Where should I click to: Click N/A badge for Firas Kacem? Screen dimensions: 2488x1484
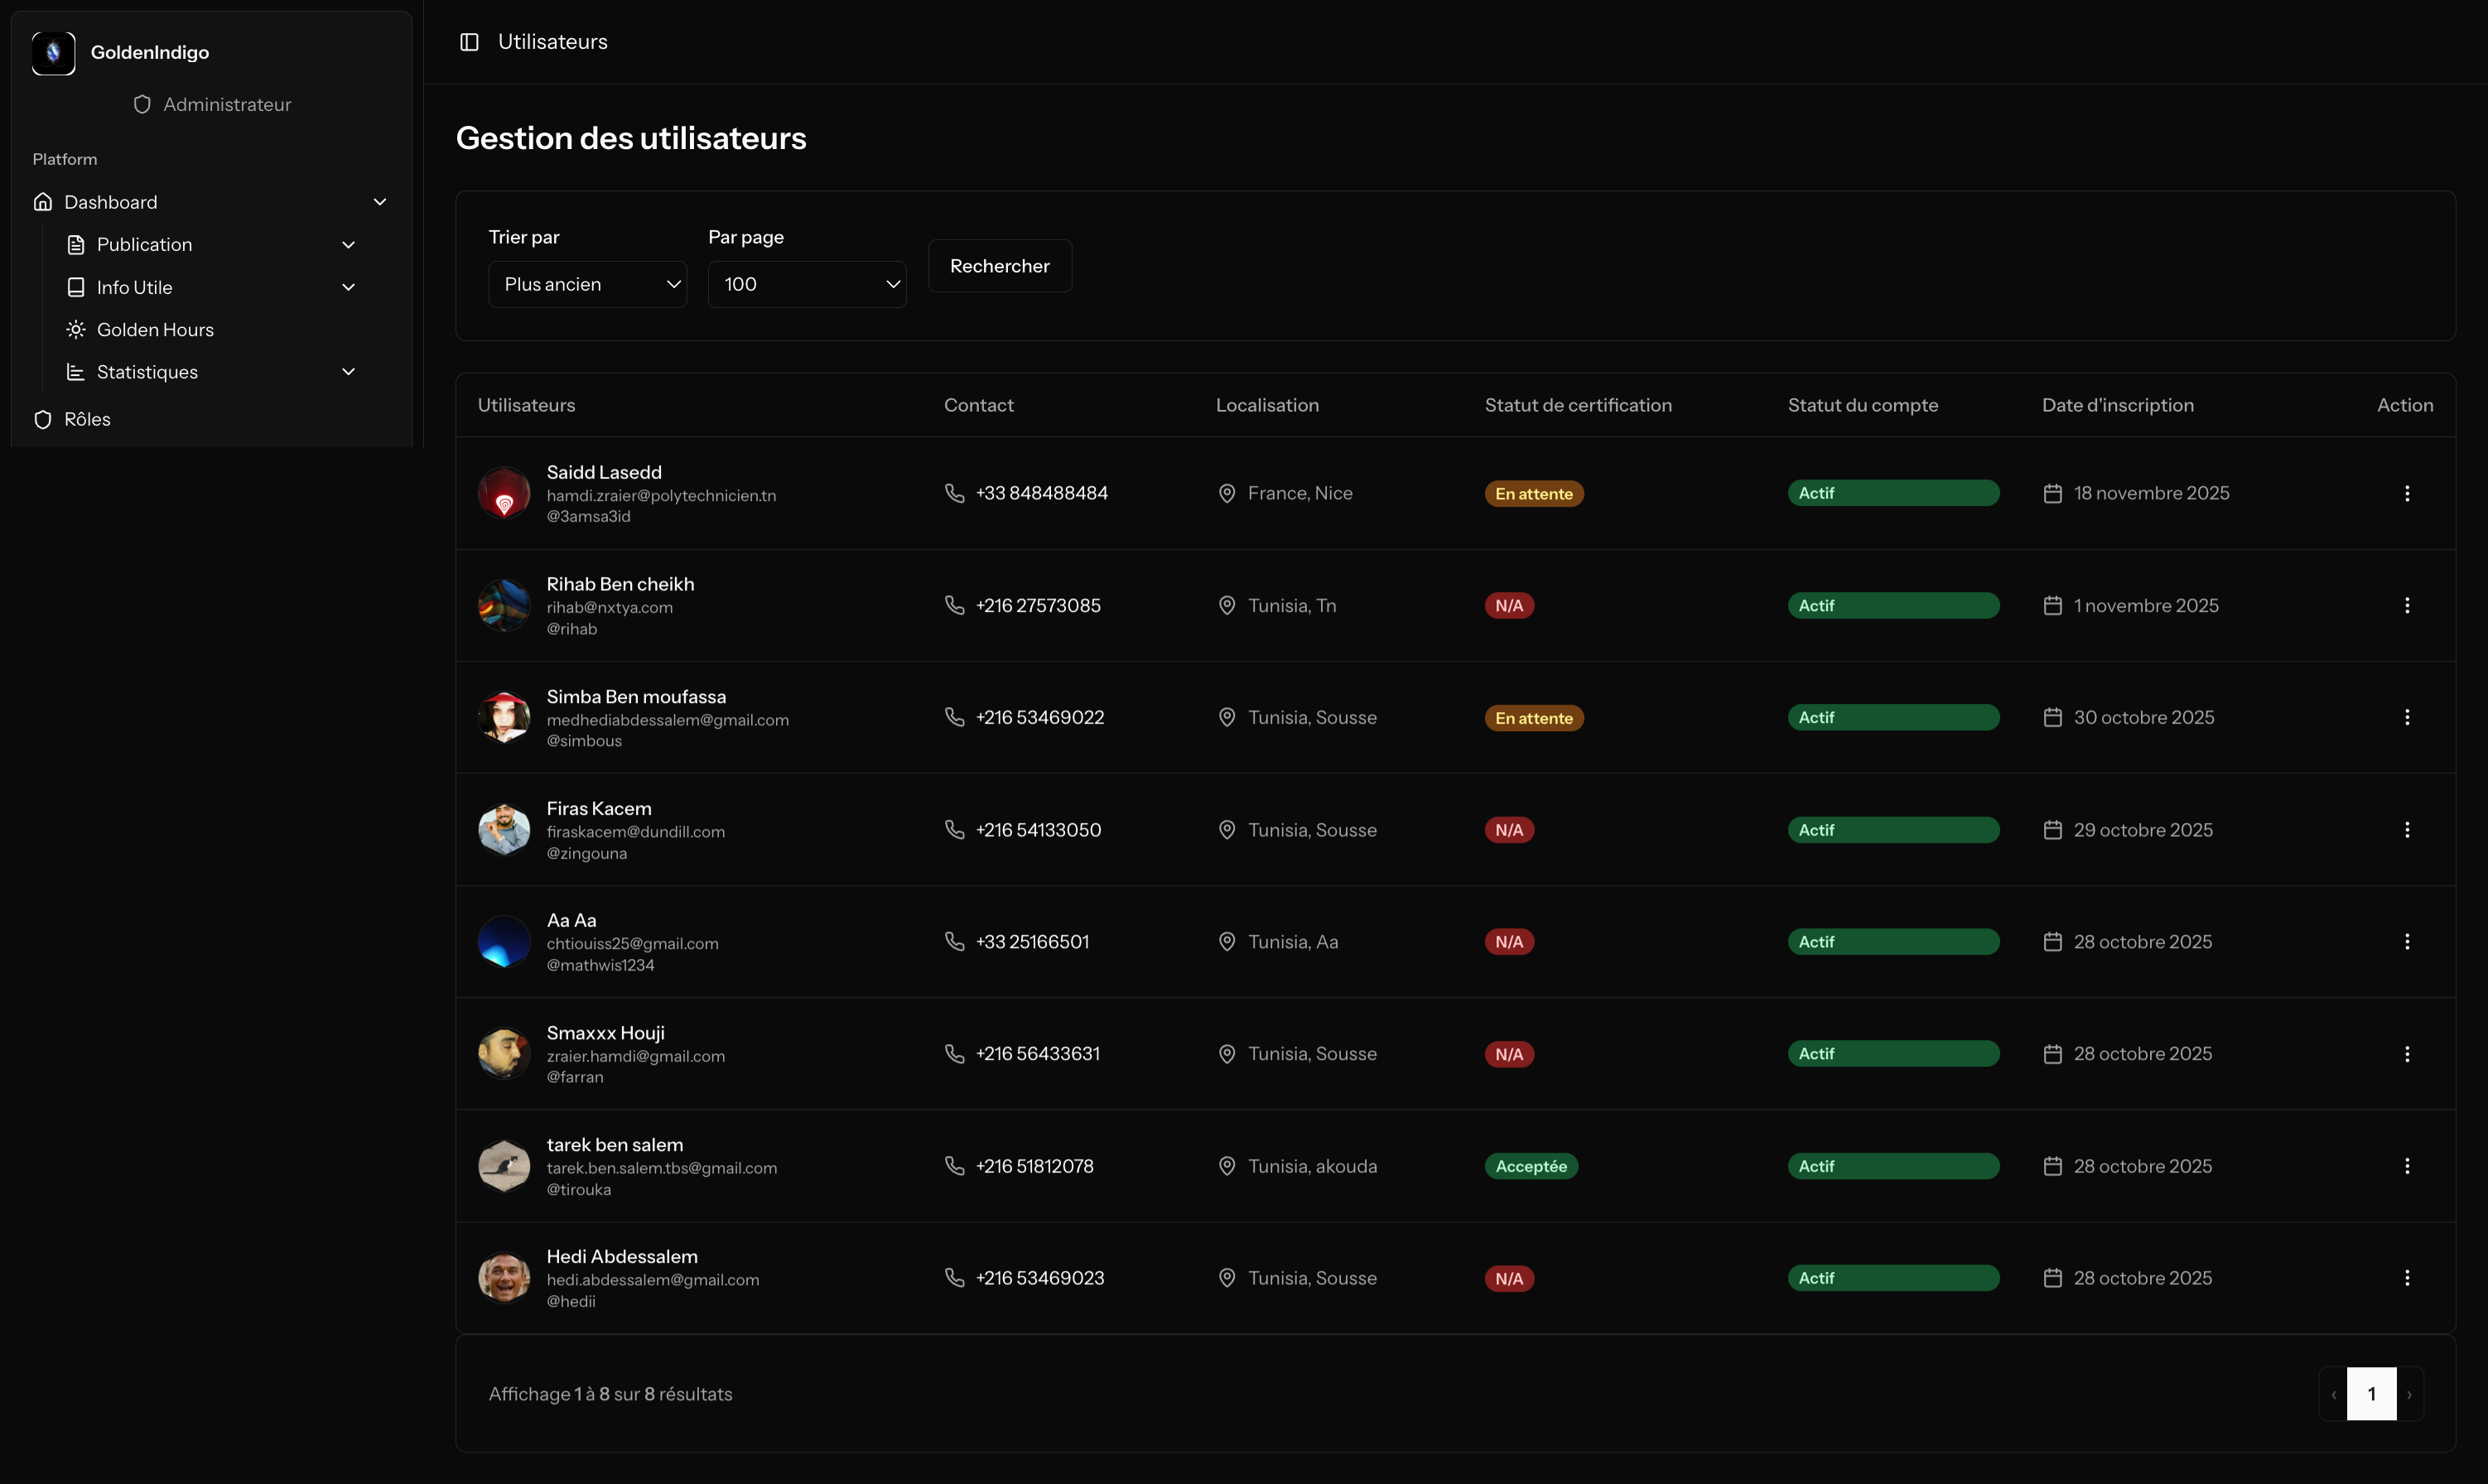(x=1509, y=830)
